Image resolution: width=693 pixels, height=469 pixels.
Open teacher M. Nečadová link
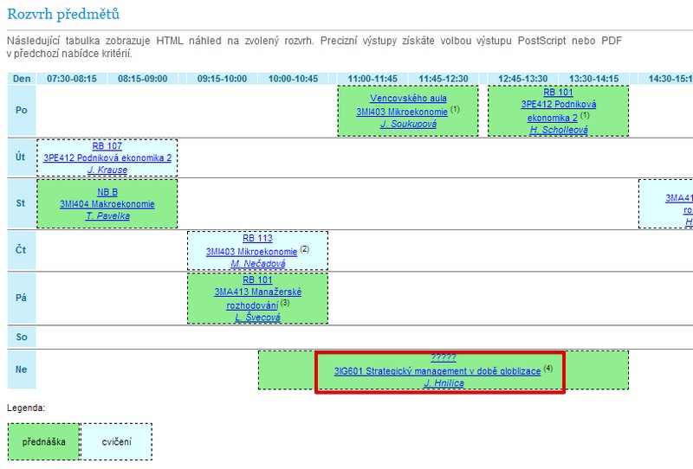(x=257, y=264)
